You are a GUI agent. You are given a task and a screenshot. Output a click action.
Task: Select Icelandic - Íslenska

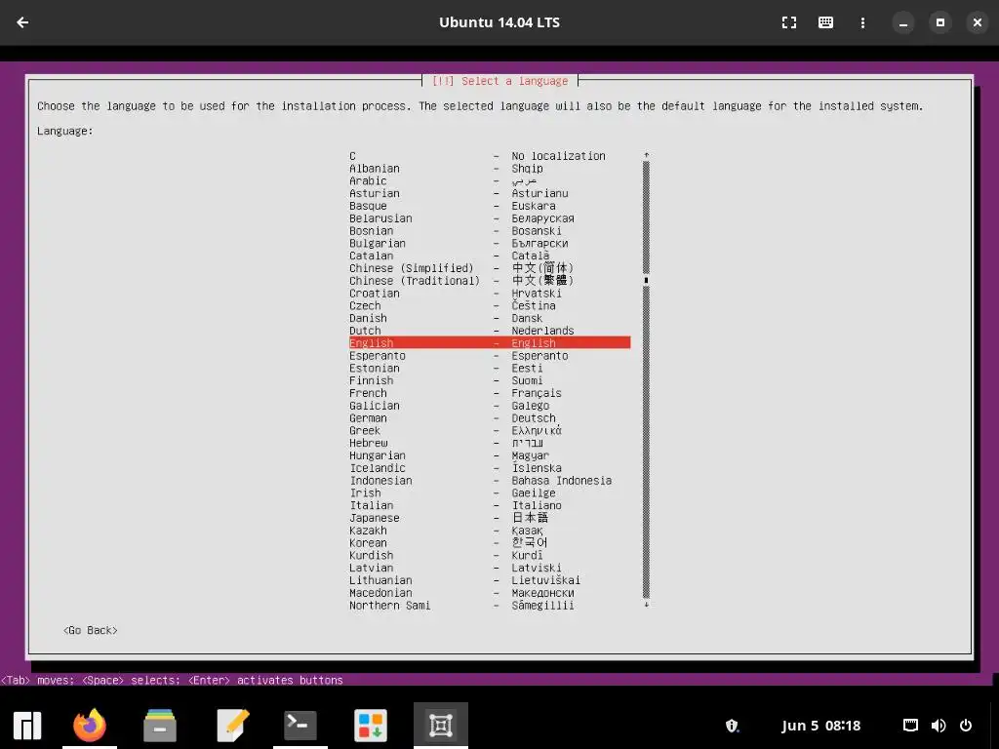click(x=490, y=467)
